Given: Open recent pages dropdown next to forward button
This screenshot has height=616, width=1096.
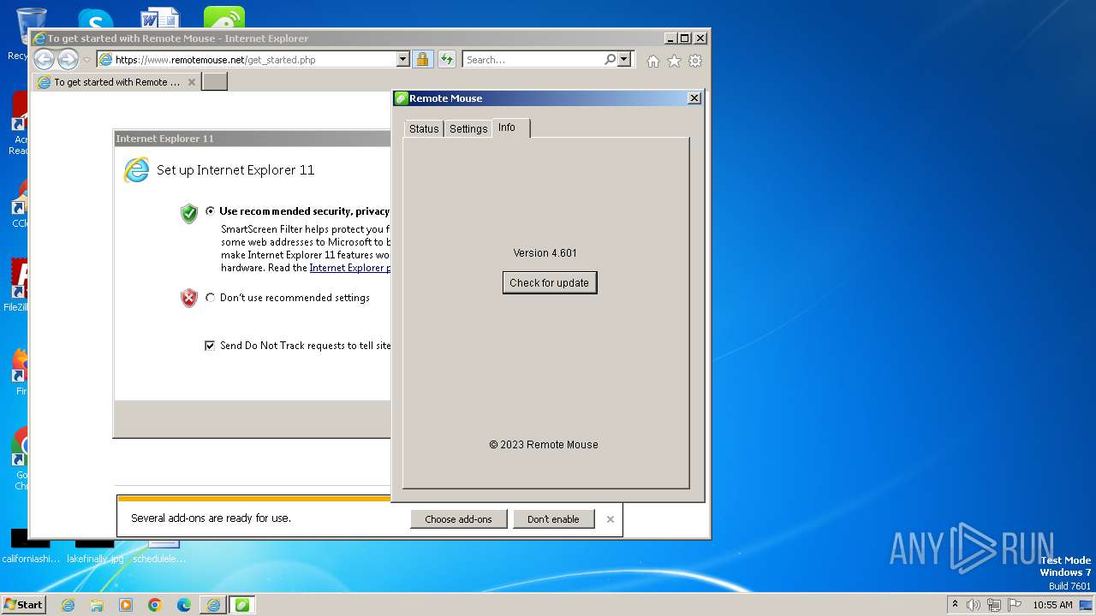Looking at the screenshot, I should [86, 60].
